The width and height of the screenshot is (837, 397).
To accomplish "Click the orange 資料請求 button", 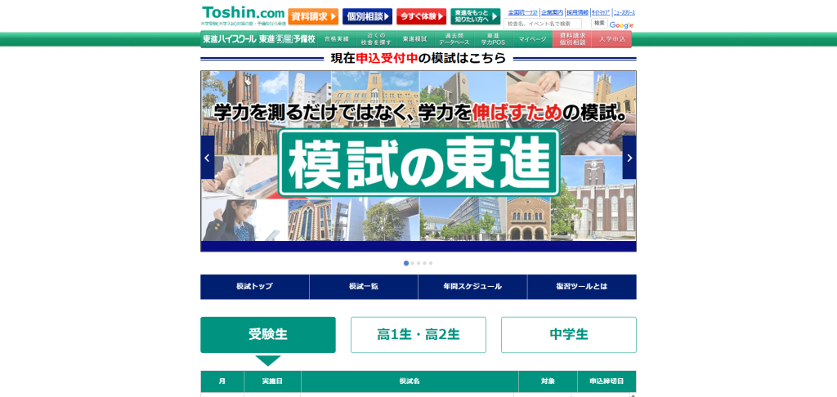I will (x=313, y=16).
